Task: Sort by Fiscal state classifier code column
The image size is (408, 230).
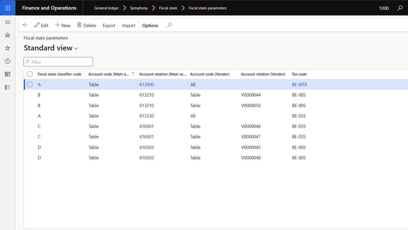Action: (x=59, y=74)
